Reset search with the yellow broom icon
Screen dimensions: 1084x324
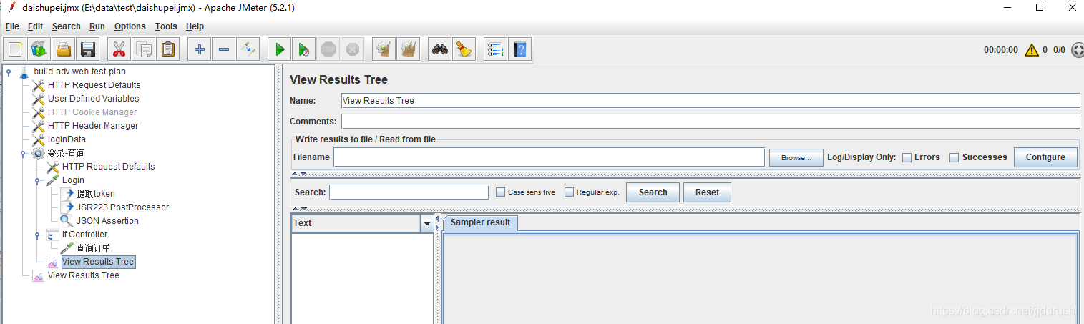click(x=464, y=49)
